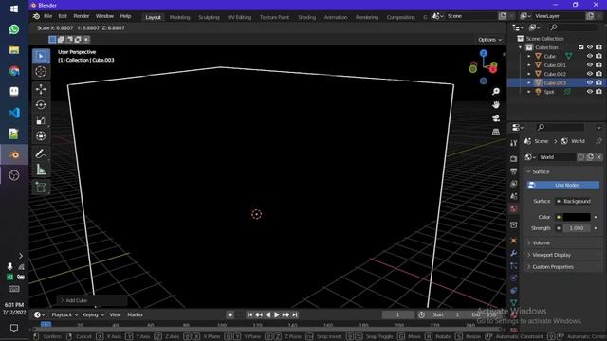Click the black world Color swatch
The image size is (607, 341).
(x=577, y=217)
